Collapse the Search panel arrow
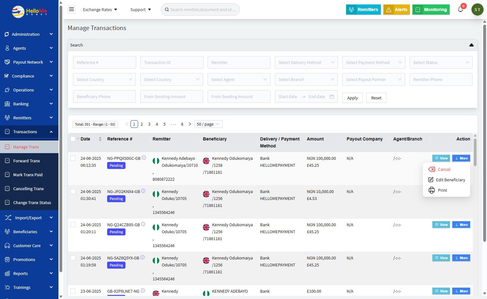Screen dimensions: 487x299 click(x=471, y=45)
